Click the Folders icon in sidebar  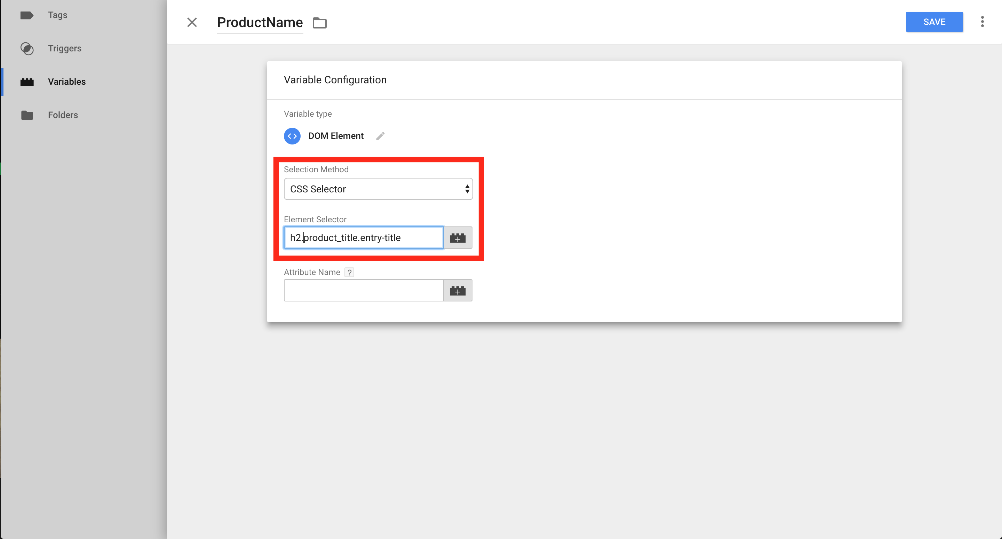coord(27,115)
